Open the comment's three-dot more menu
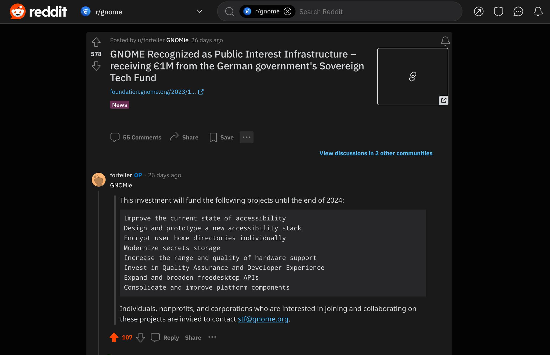 point(212,337)
